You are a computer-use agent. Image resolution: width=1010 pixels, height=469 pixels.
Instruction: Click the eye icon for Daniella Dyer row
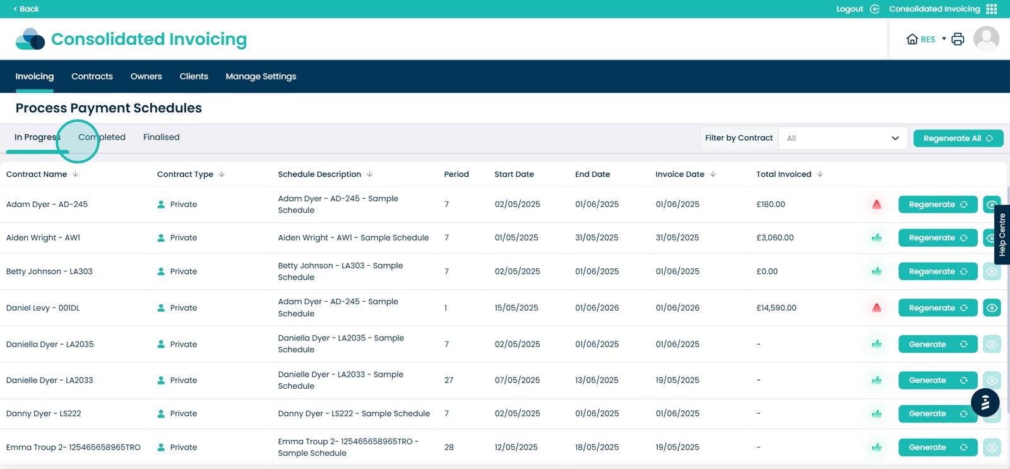coord(992,345)
